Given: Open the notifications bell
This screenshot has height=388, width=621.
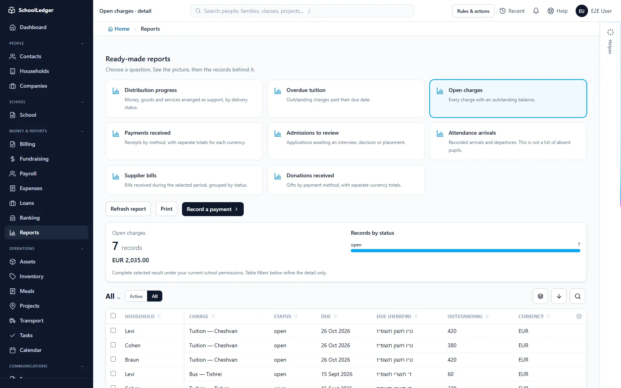Looking at the screenshot, I should [x=536, y=11].
